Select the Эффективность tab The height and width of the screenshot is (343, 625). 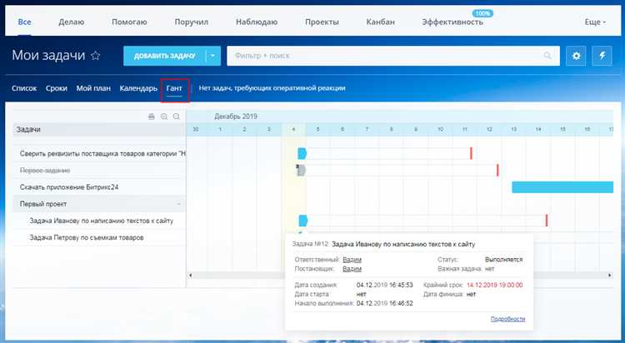tap(452, 22)
